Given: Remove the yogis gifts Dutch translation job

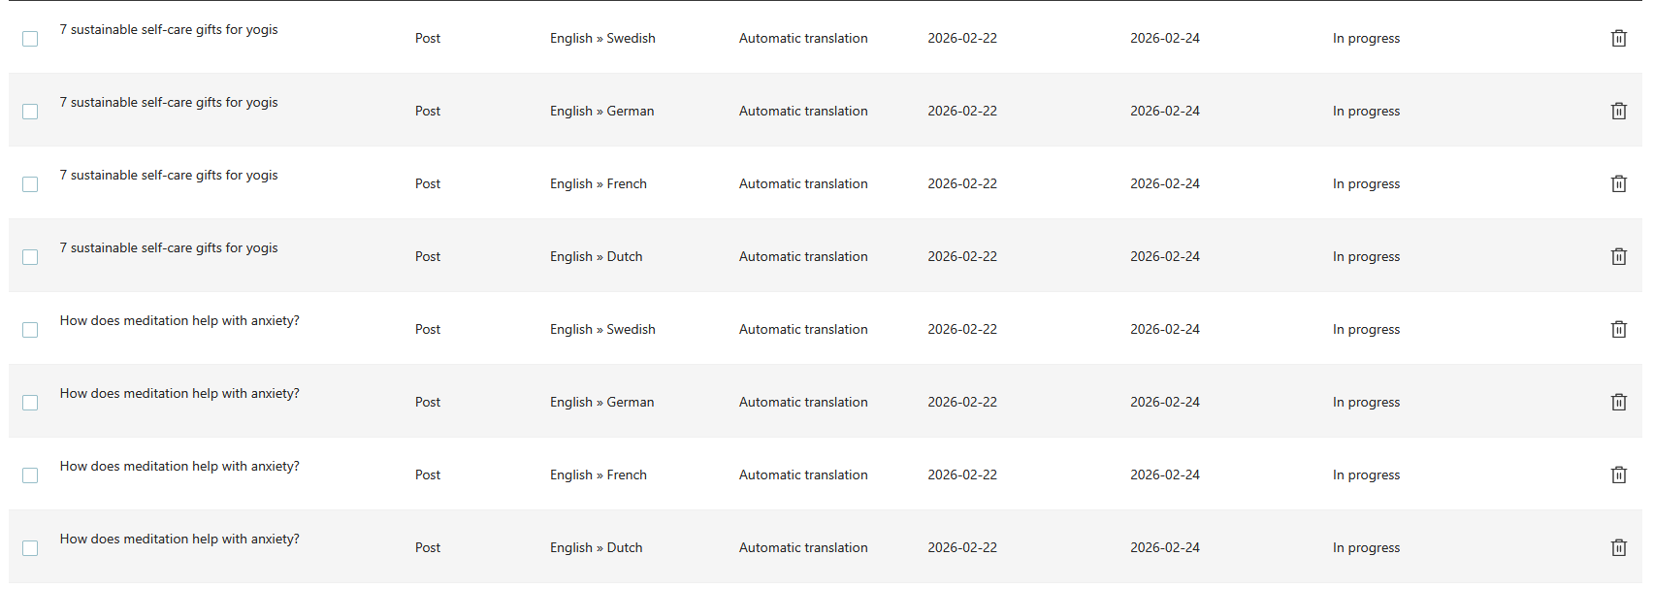Looking at the screenshot, I should tap(1618, 257).
